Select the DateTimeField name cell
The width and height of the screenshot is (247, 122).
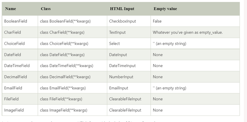coord(17,66)
